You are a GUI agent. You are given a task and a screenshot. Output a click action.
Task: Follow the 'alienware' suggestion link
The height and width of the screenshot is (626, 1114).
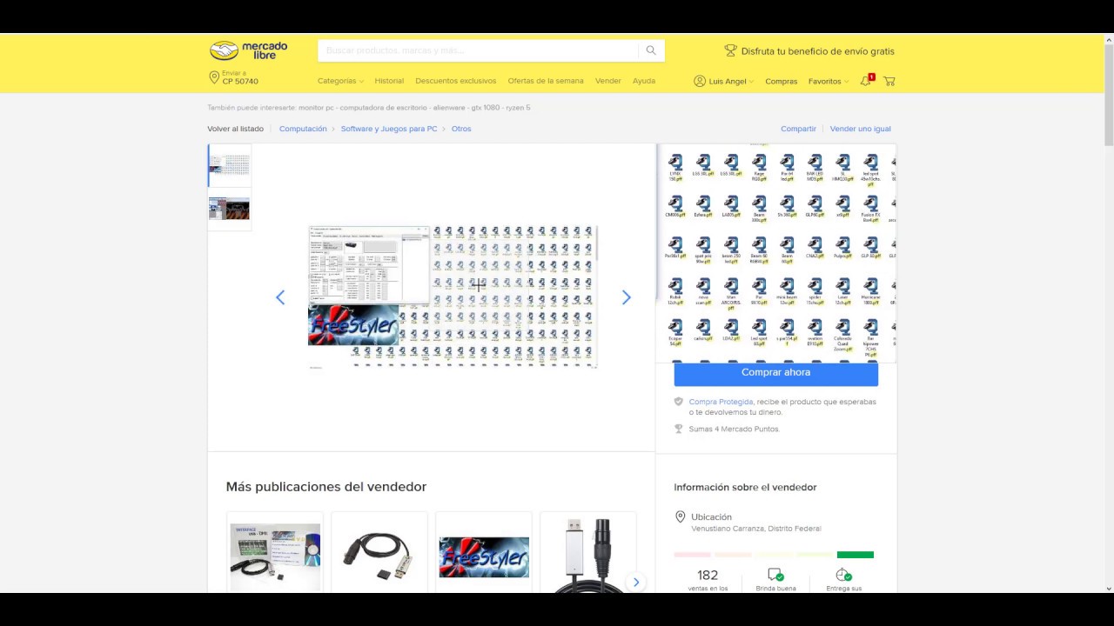[x=448, y=108]
